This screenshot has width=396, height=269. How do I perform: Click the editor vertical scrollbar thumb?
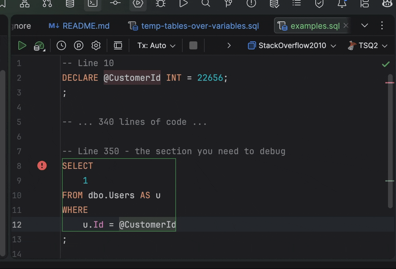[391, 142]
